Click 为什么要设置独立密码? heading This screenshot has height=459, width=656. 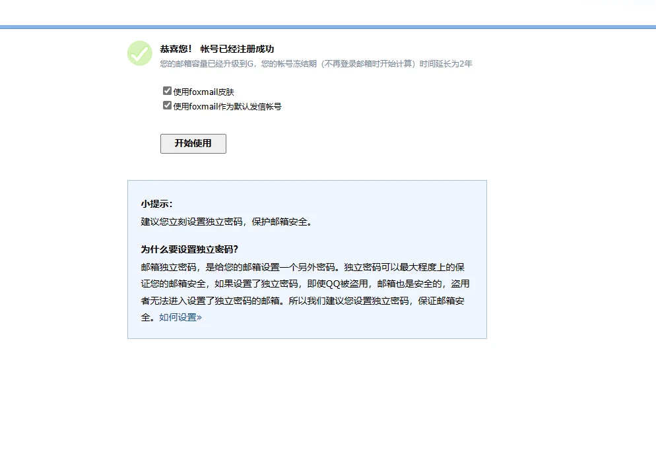tap(189, 249)
